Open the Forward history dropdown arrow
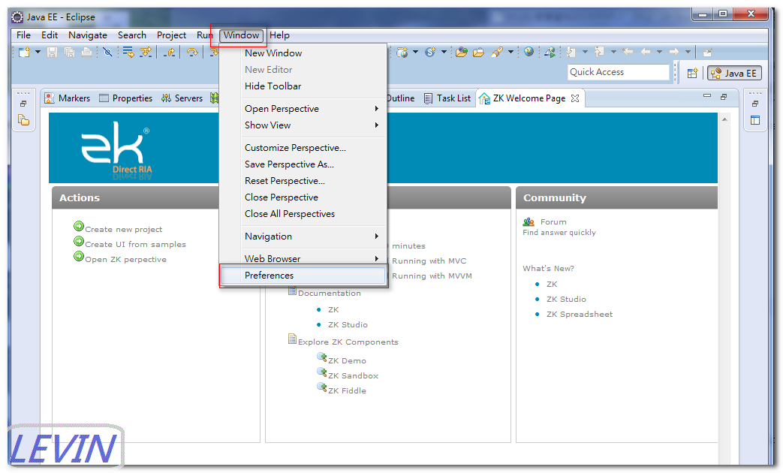 click(688, 52)
